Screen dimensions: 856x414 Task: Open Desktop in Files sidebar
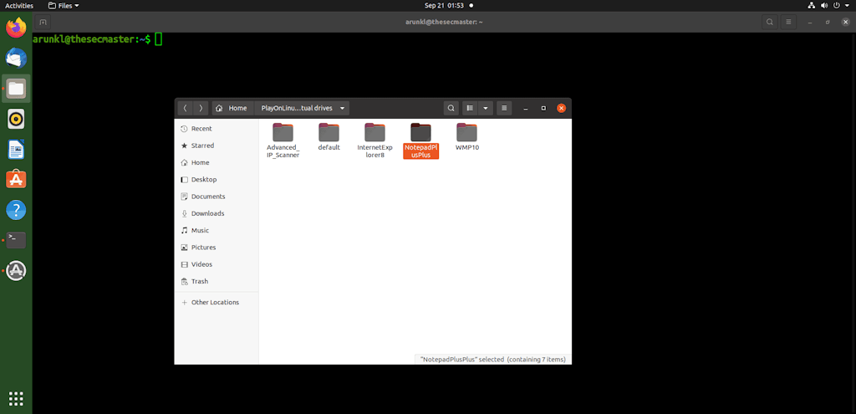click(x=217, y=179)
